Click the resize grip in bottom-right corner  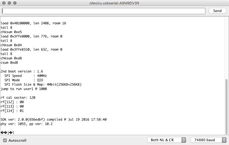click(x=227, y=143)
